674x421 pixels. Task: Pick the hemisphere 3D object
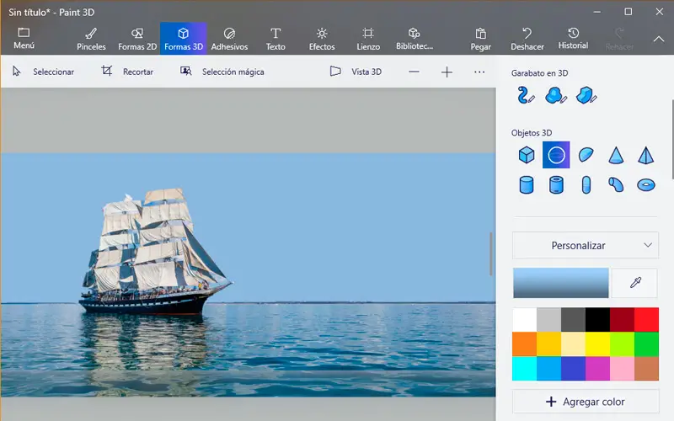(x=586, y=155)
